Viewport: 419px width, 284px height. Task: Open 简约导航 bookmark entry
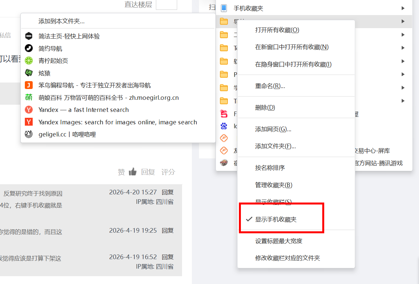tap(118, 48)
